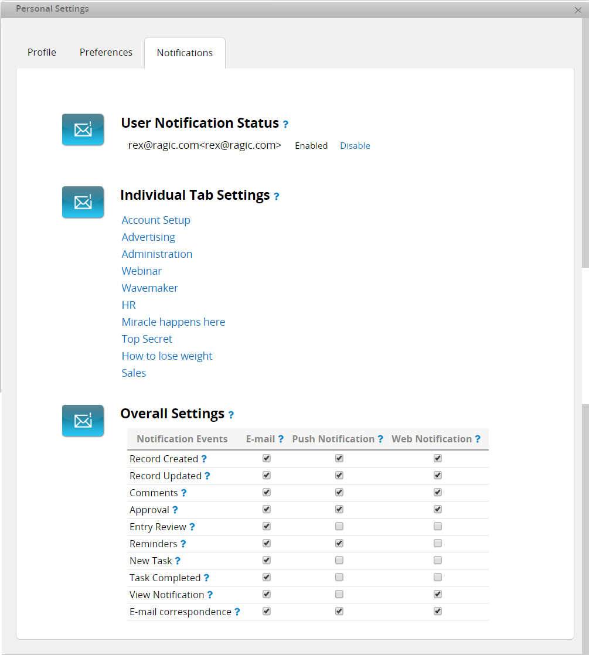
Task: Click the vertical scrollbar on the right
Action: [x=585, y=142]
